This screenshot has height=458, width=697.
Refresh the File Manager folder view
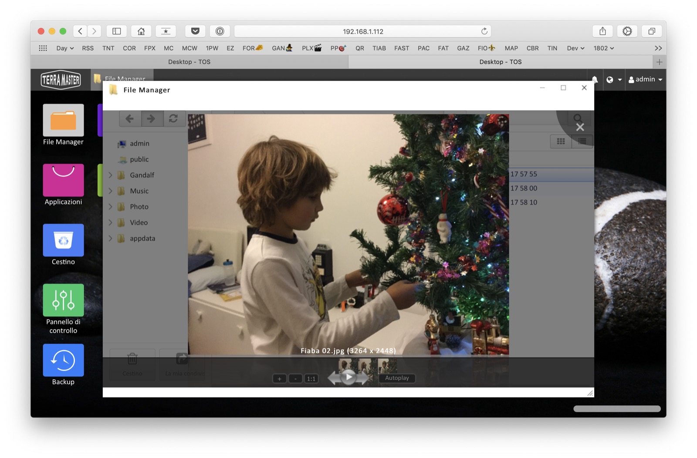[173, 118]
